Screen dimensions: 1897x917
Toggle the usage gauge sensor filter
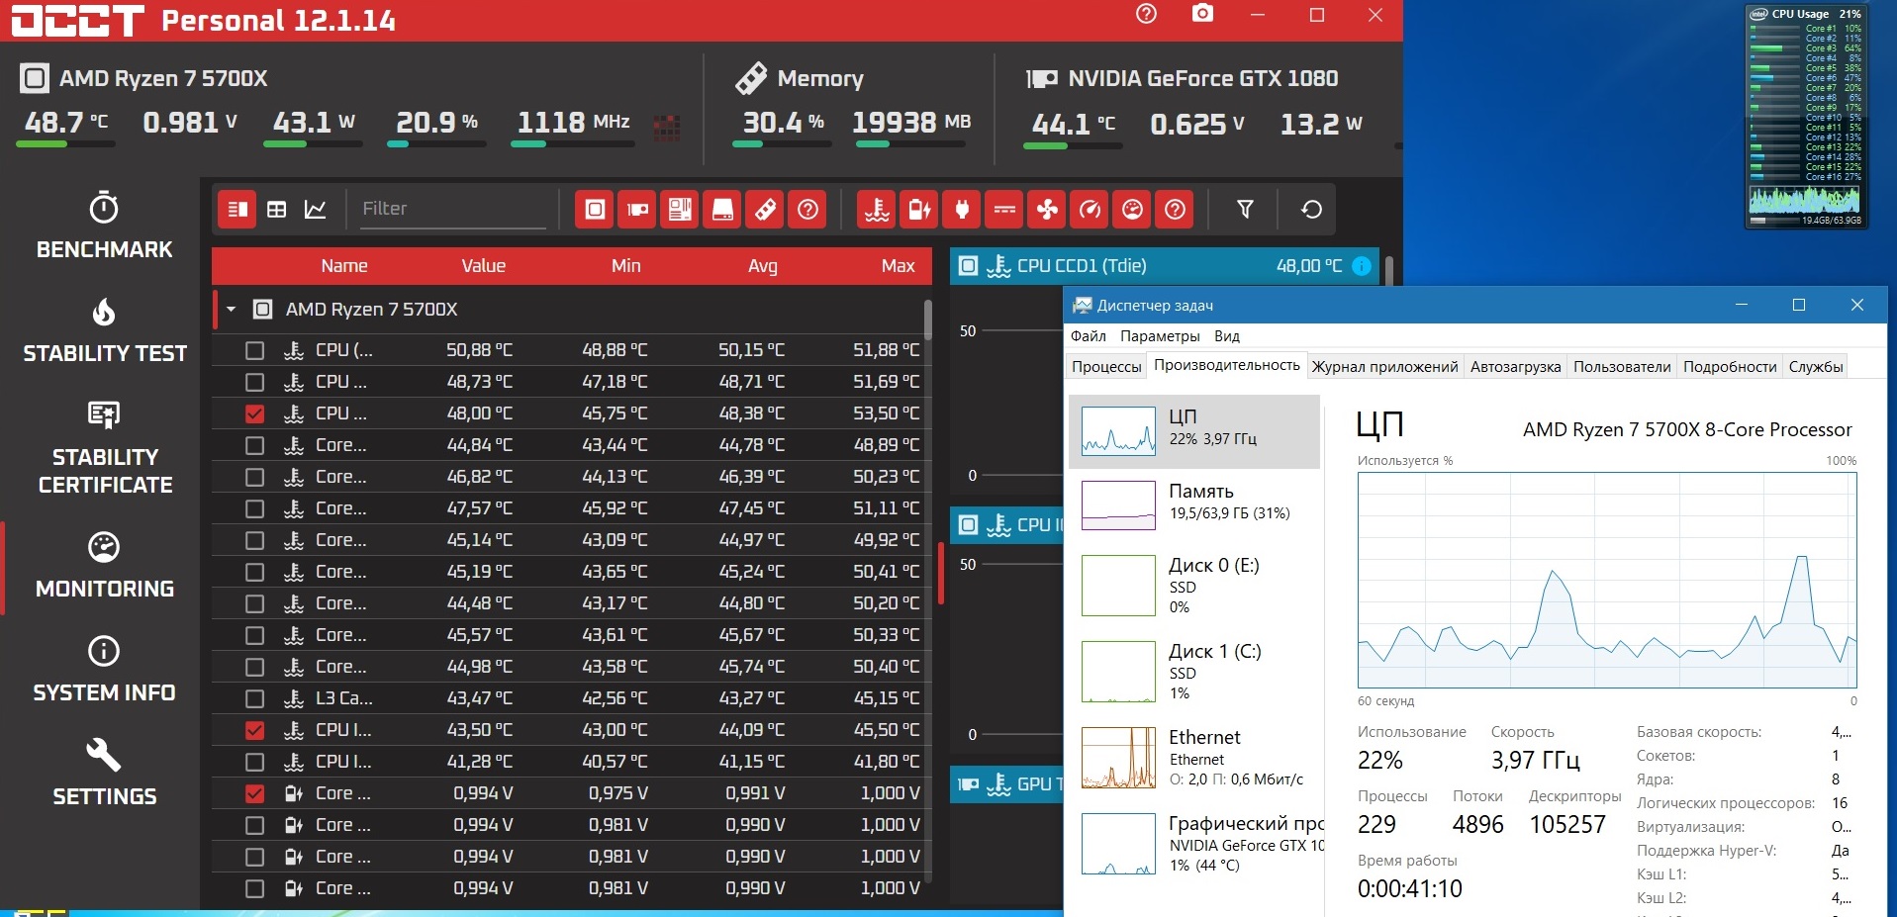[1132, 209]
